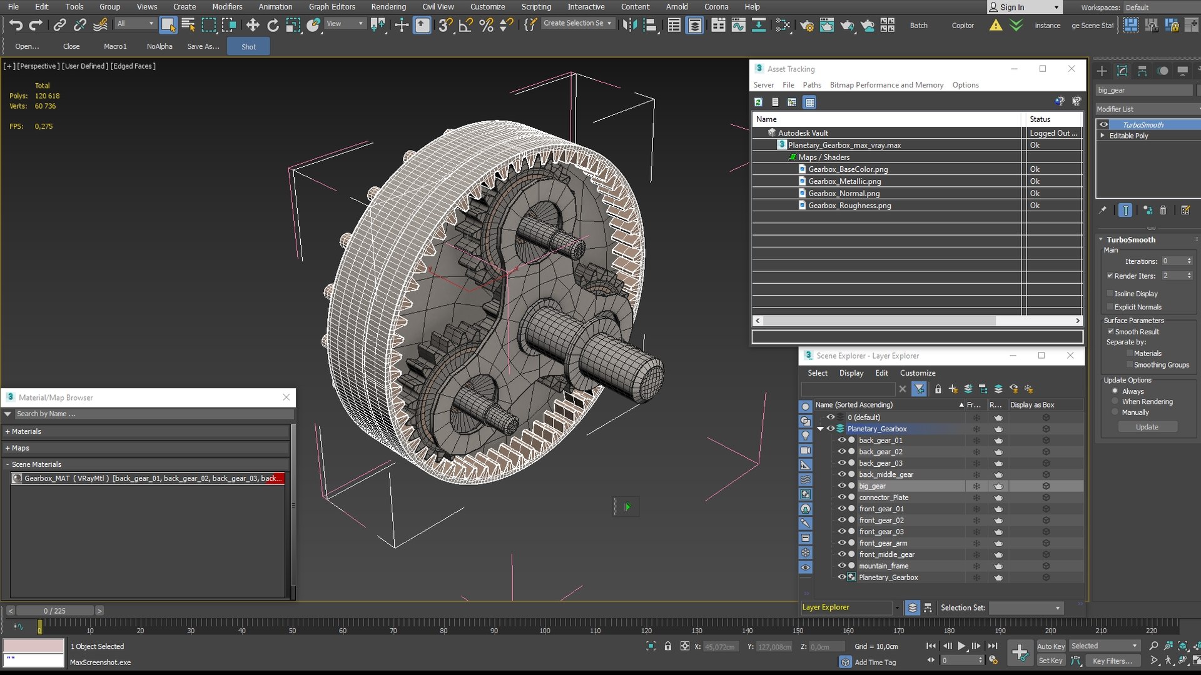Click the Shot button
This screenshot has height=675, width=1201.
point(249,47)
